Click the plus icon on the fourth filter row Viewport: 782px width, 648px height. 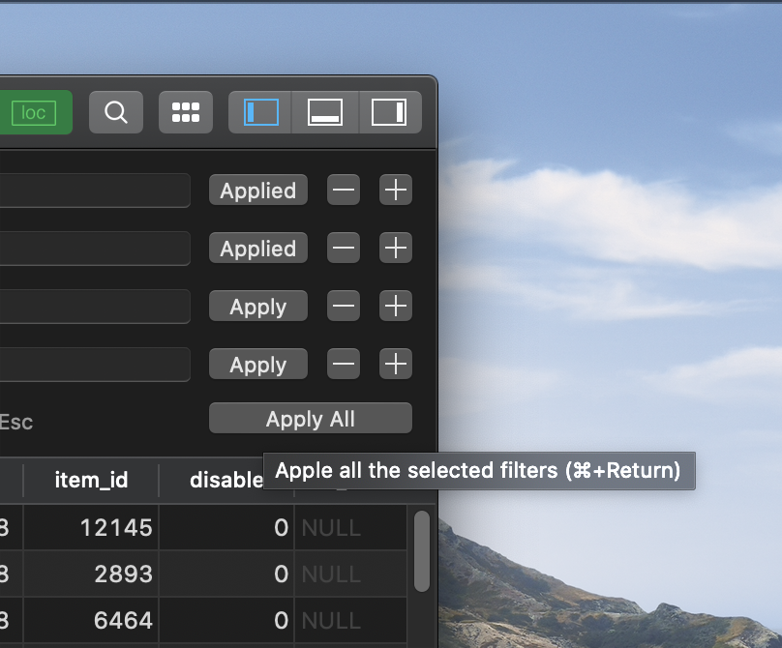[x=395, y=364]
